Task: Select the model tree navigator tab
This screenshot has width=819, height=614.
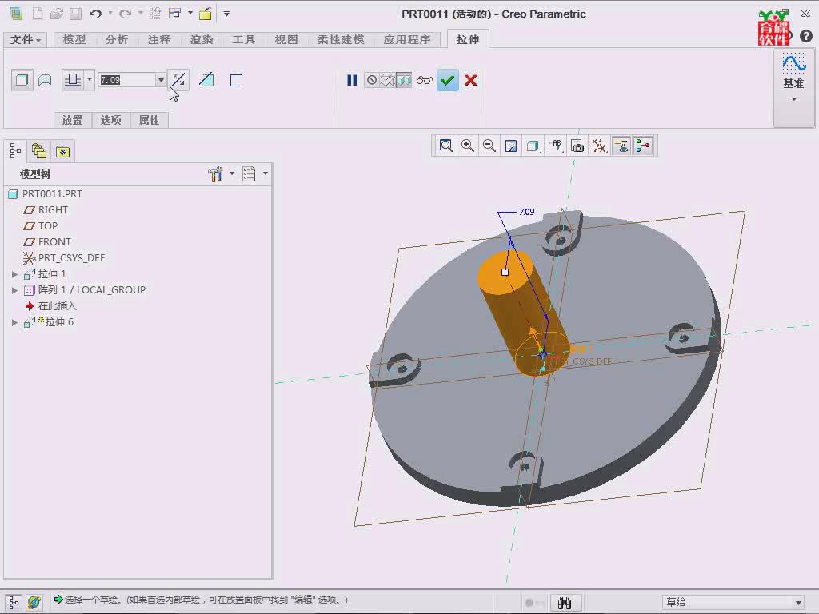Action: click(16, 151)
